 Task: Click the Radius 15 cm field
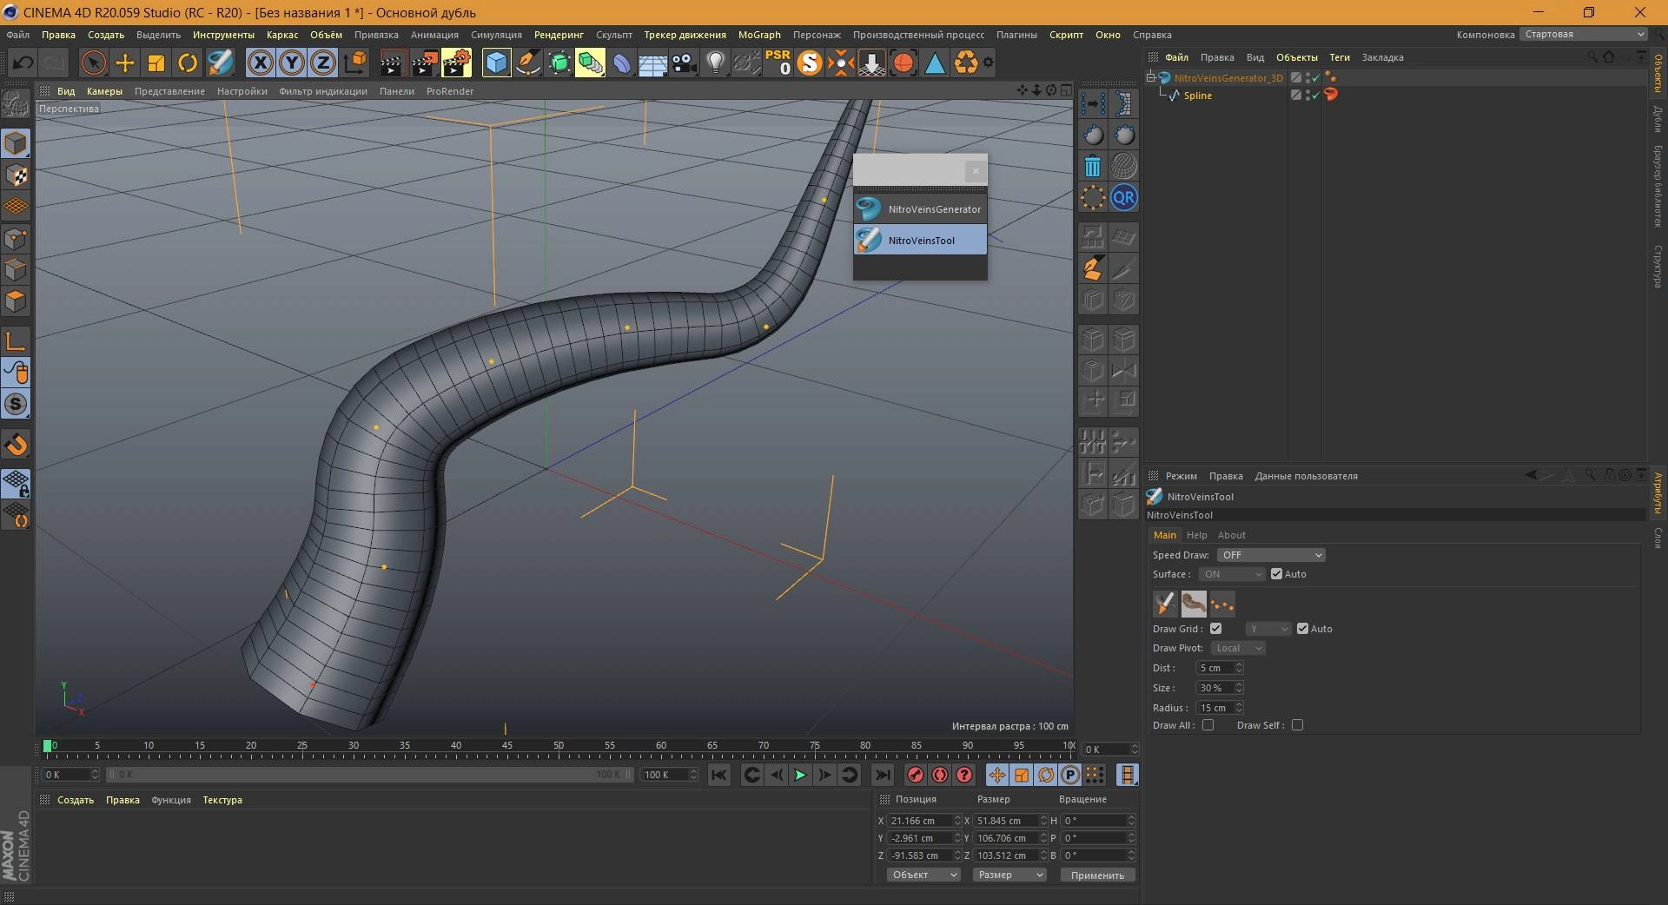pos(1215,708)
